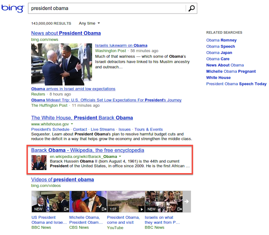
Task: Click the Obama handshake news photo
Action: pyautogui.click(x=61, y=64)
